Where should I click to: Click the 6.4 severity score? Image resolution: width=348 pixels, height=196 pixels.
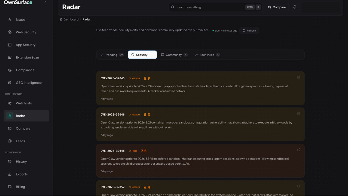point(147,187)
